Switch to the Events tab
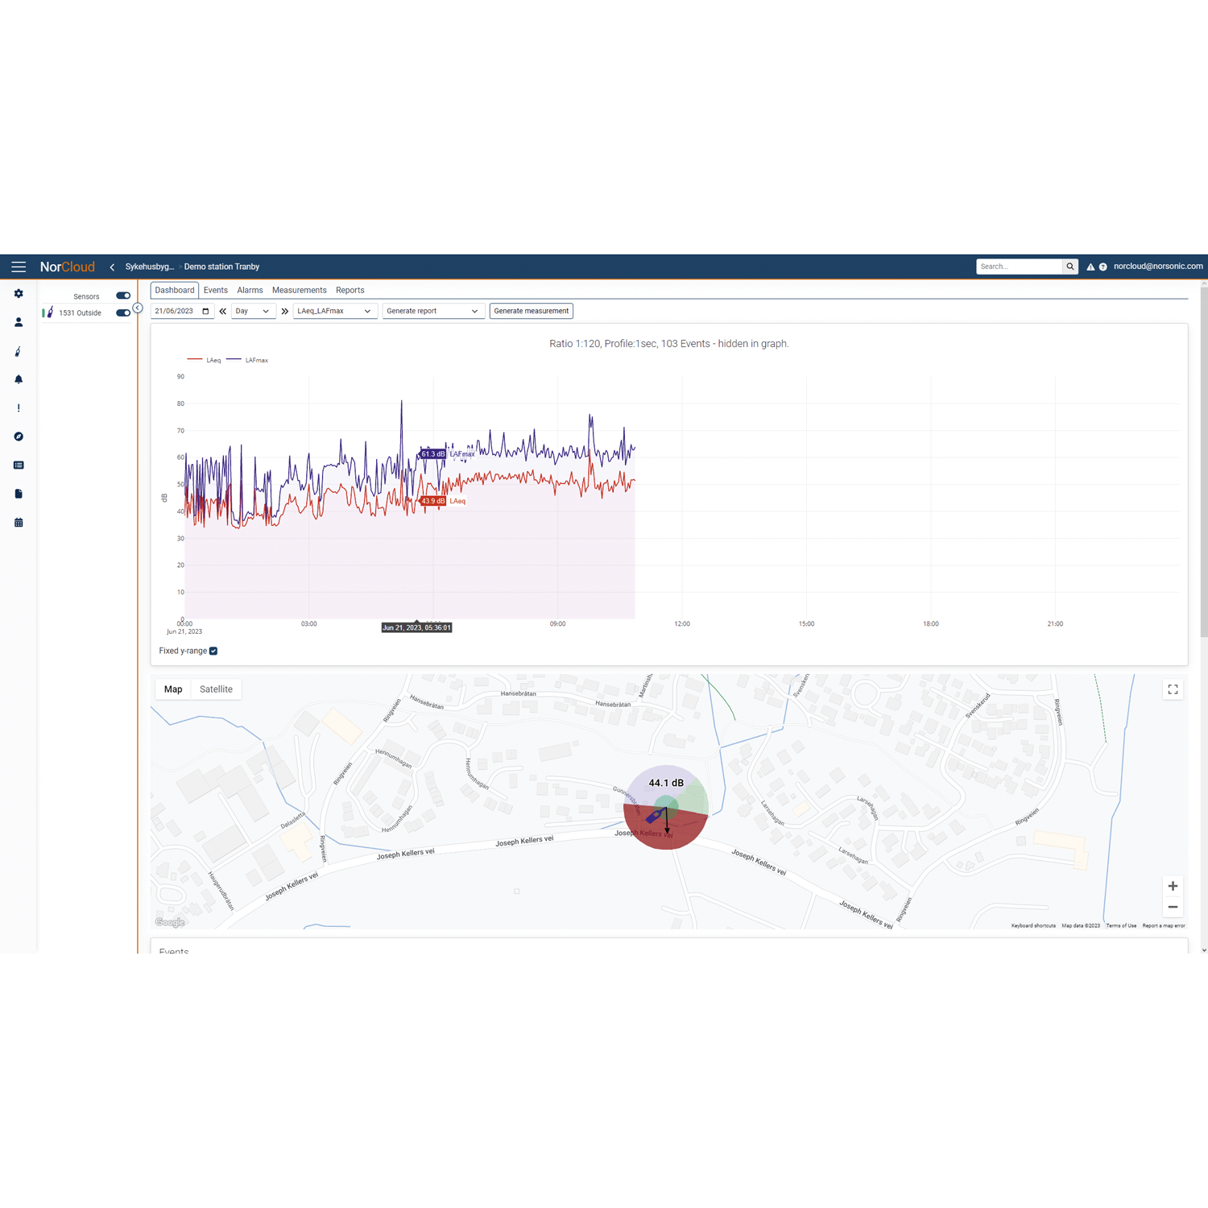 tap(215, 290)
